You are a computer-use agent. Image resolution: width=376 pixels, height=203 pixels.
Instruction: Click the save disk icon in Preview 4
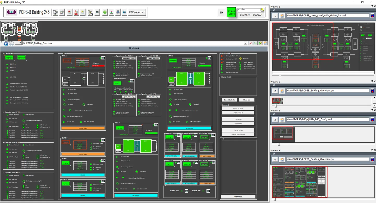372,159
